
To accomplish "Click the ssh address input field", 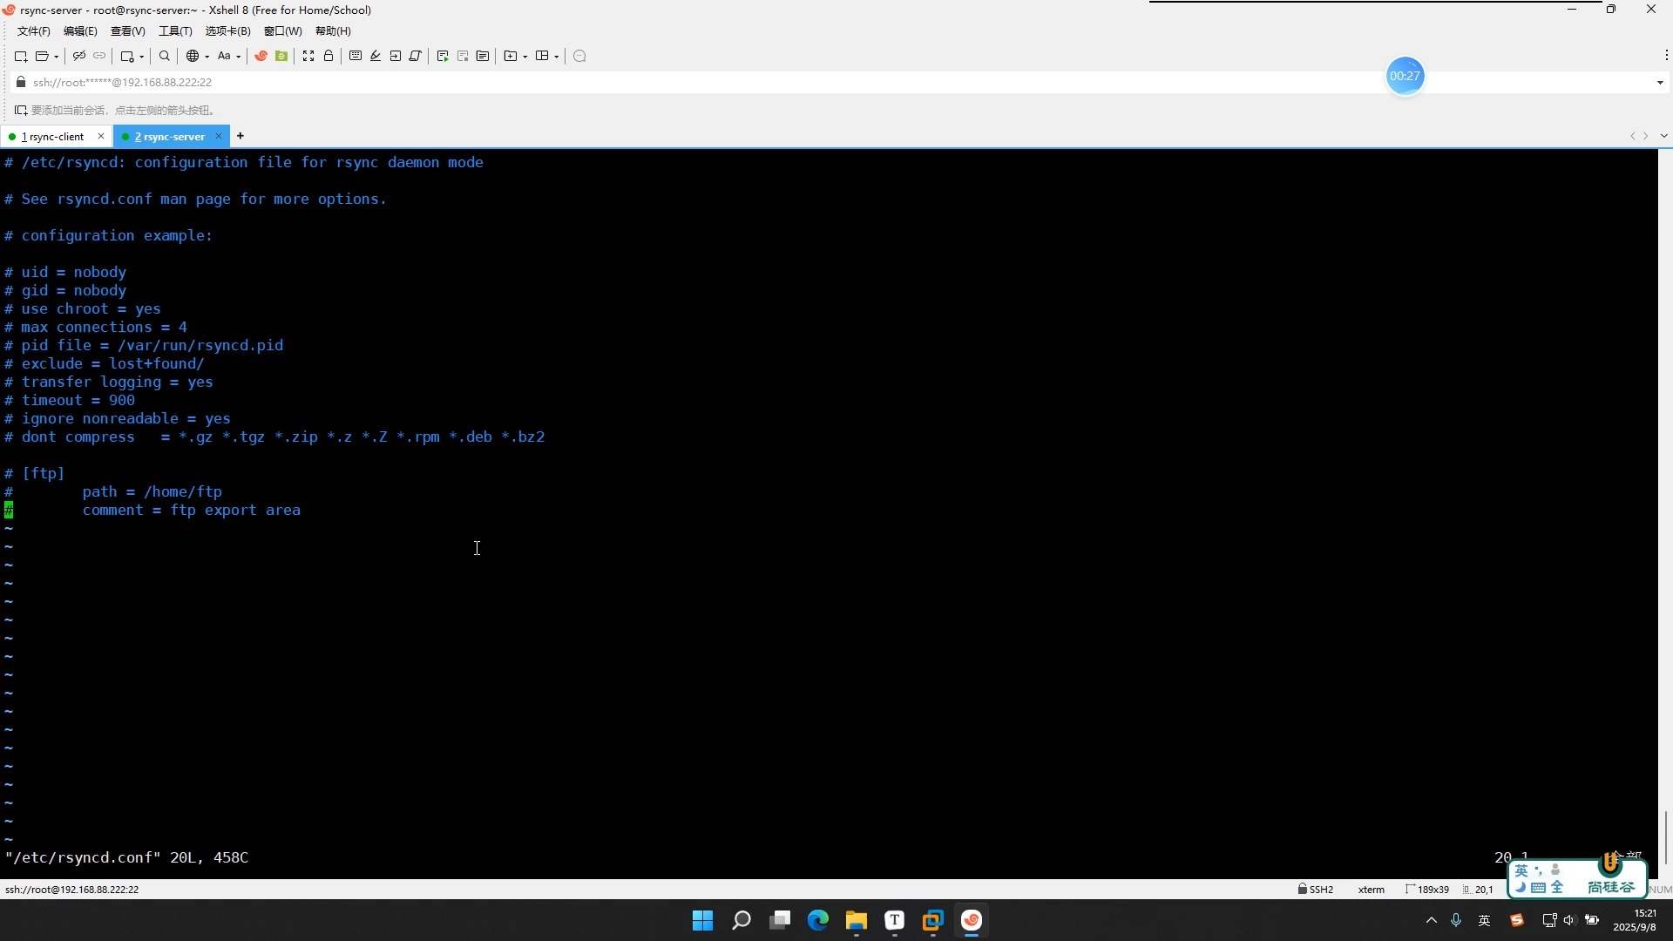I will 836,83.
